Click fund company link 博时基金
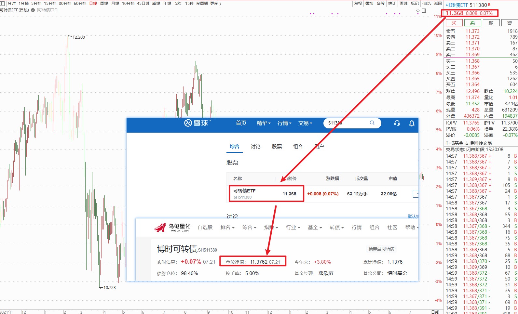The height and width of the screenshot is (314, 518). tap(397, 273)
